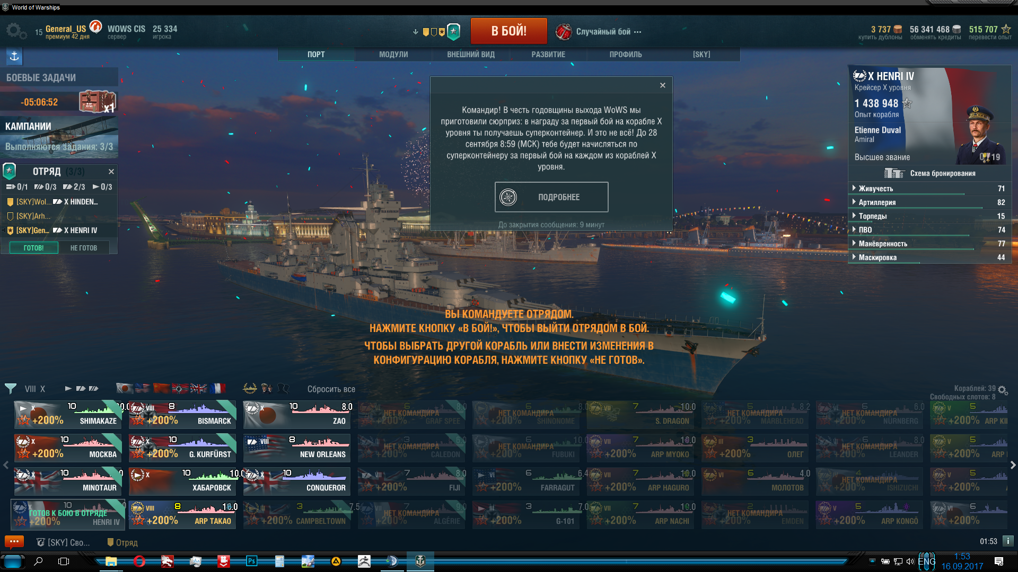Click the clan icon beside General_US
This screenshot has height=572, width=1018.
tap(95, 26)
